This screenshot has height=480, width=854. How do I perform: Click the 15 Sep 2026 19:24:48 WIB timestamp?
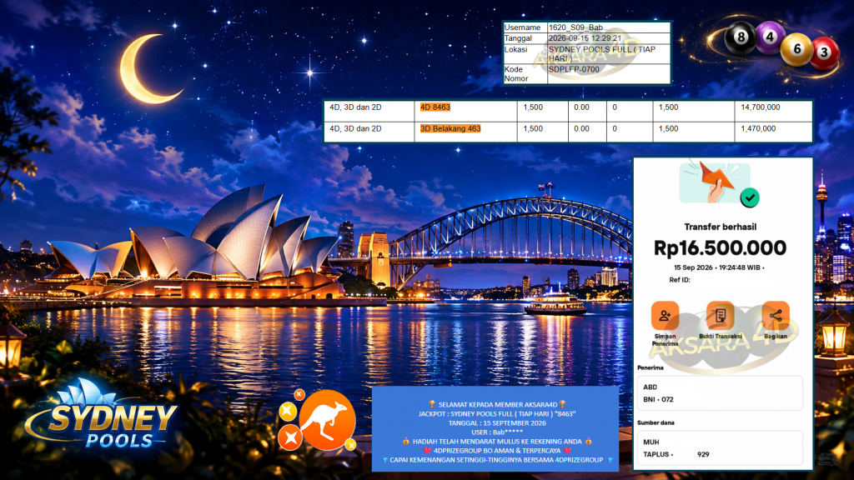[718, 267]
